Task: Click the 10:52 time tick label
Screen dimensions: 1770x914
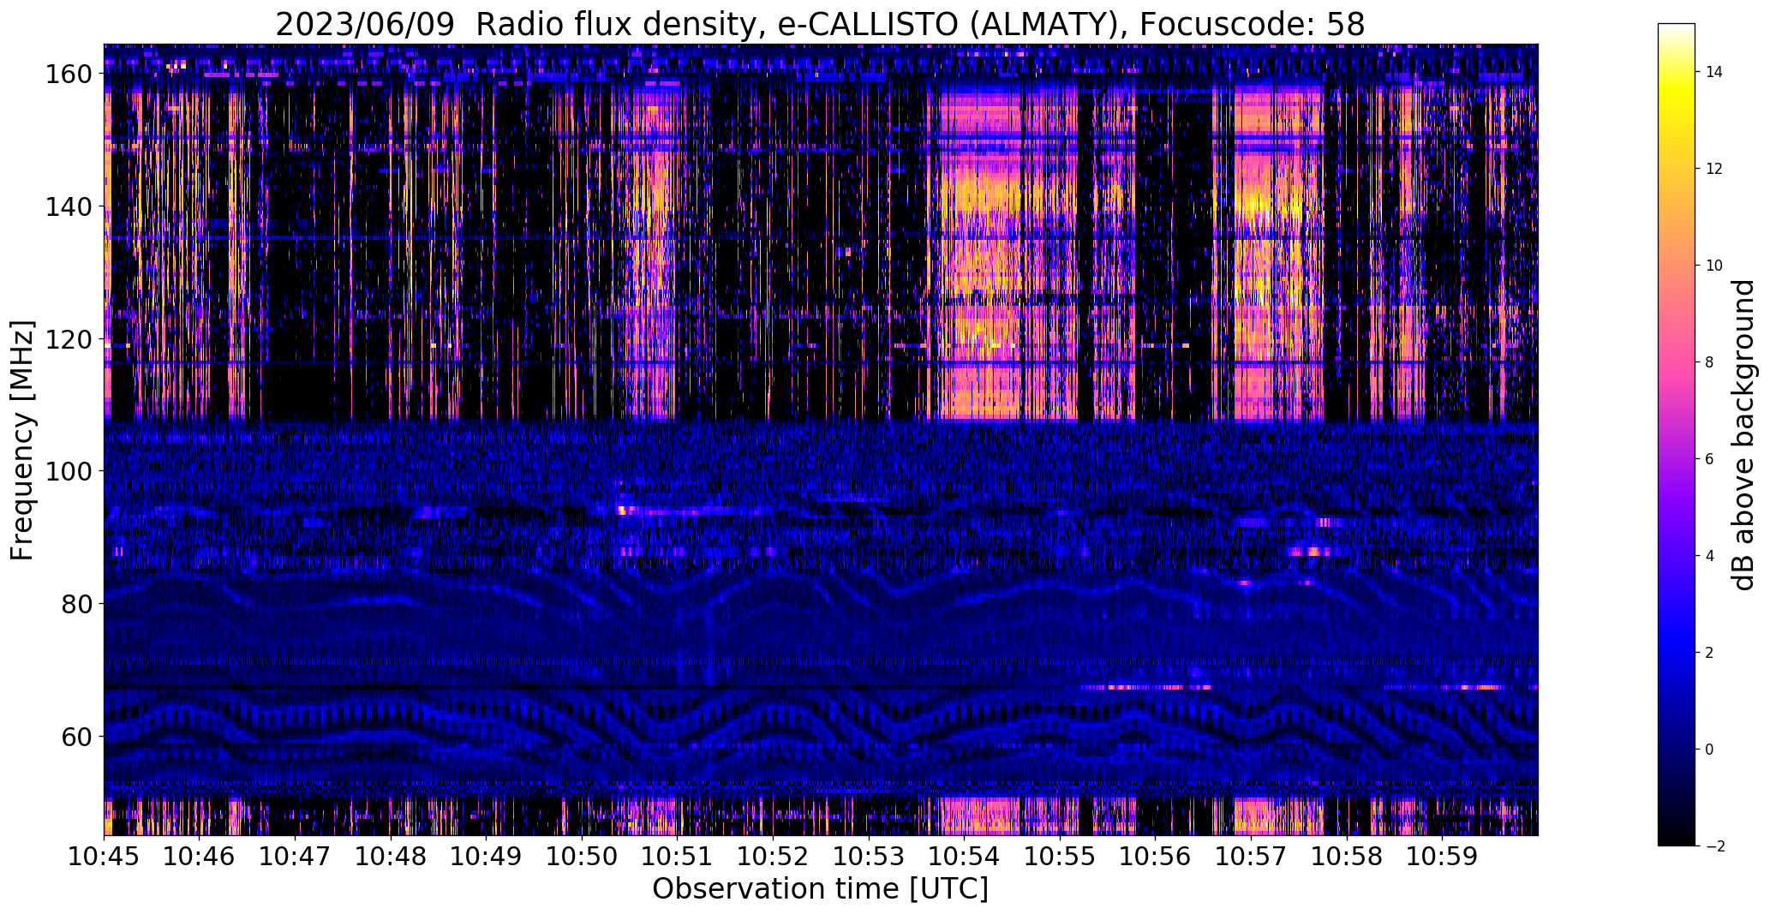Action: coord(773,856)
